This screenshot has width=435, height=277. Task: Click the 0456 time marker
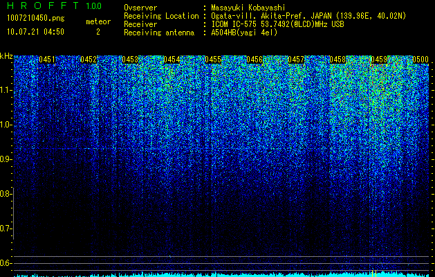(254, 60)
